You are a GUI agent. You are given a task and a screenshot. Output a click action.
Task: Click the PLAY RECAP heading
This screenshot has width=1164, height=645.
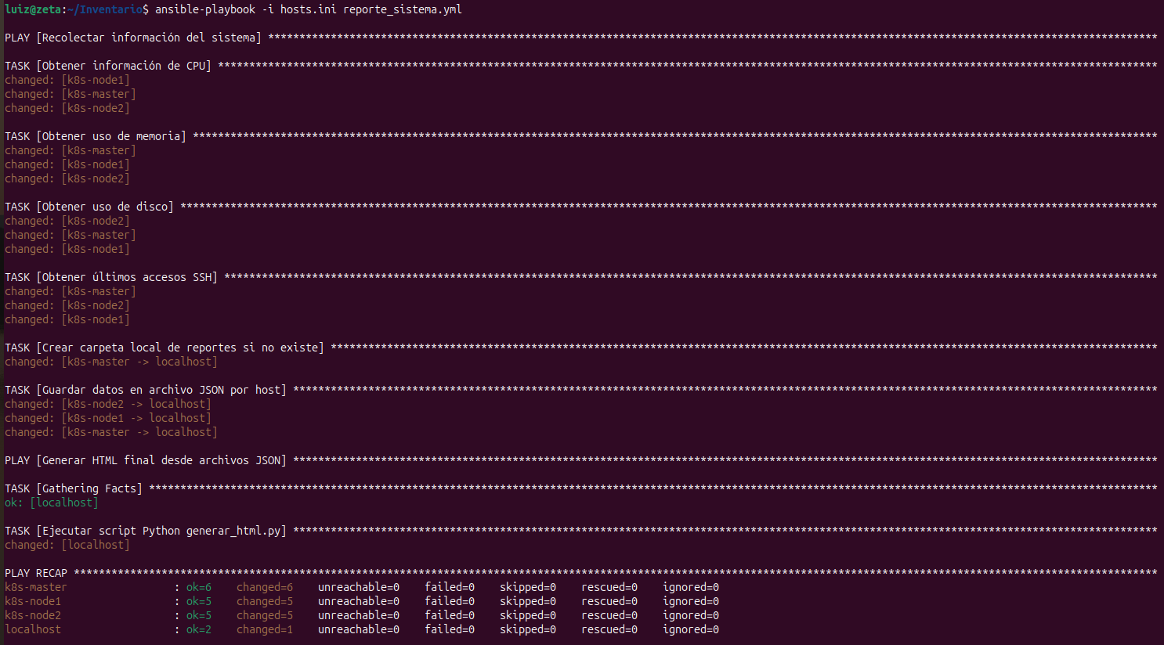(x=36, y=573)
